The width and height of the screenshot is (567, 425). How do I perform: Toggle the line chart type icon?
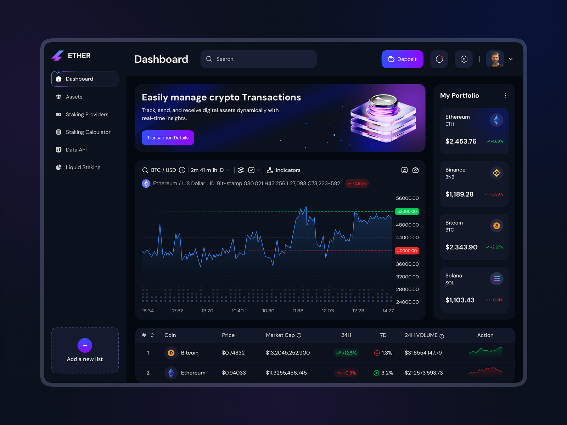point(251,170)
